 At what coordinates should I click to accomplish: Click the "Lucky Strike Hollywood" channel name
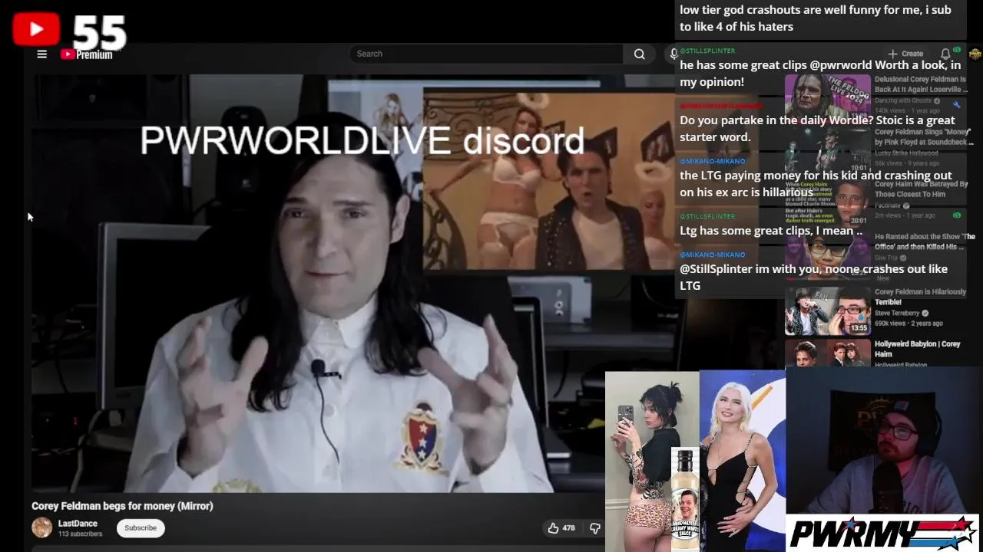(x=906, y=153)
